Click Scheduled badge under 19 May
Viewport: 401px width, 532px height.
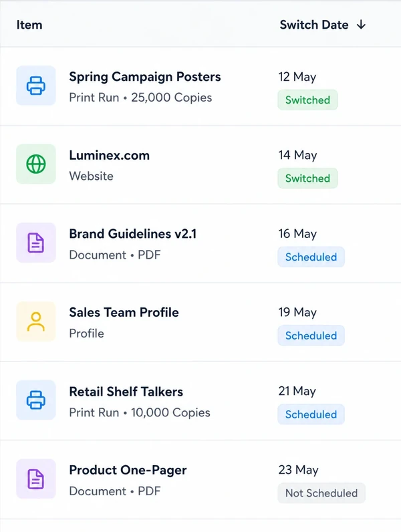click(x=311, y=336)
